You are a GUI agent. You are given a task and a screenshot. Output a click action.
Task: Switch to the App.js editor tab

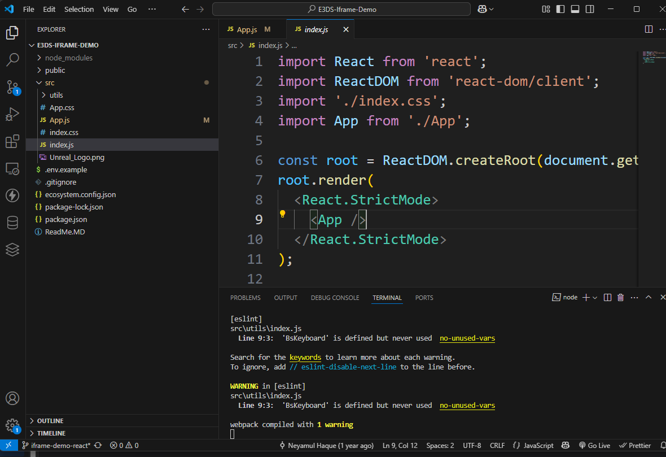[x=246, y=29]
